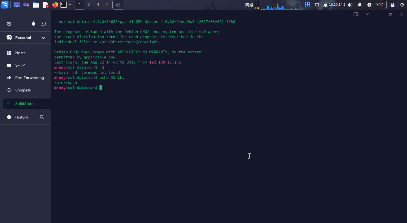Click the volume speaker tray icon
Viewport: 407px width, 223px height.
tap(350, 5)
